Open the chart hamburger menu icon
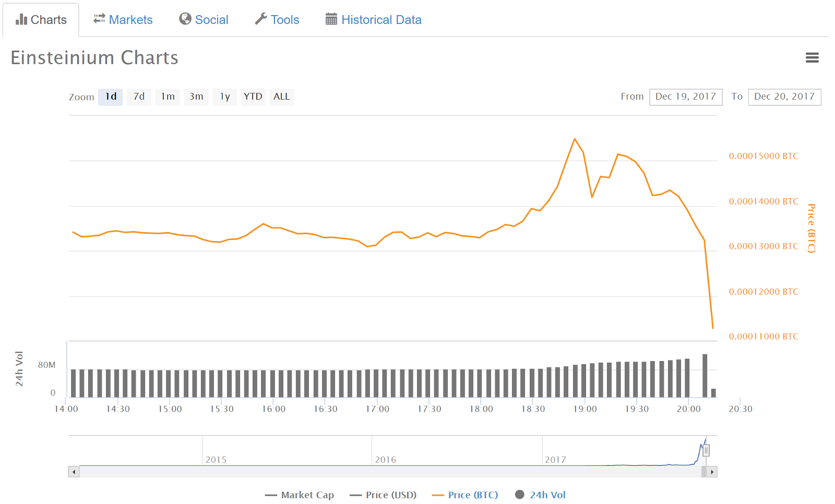Screen dimensions: 835x504 (812, 58)
